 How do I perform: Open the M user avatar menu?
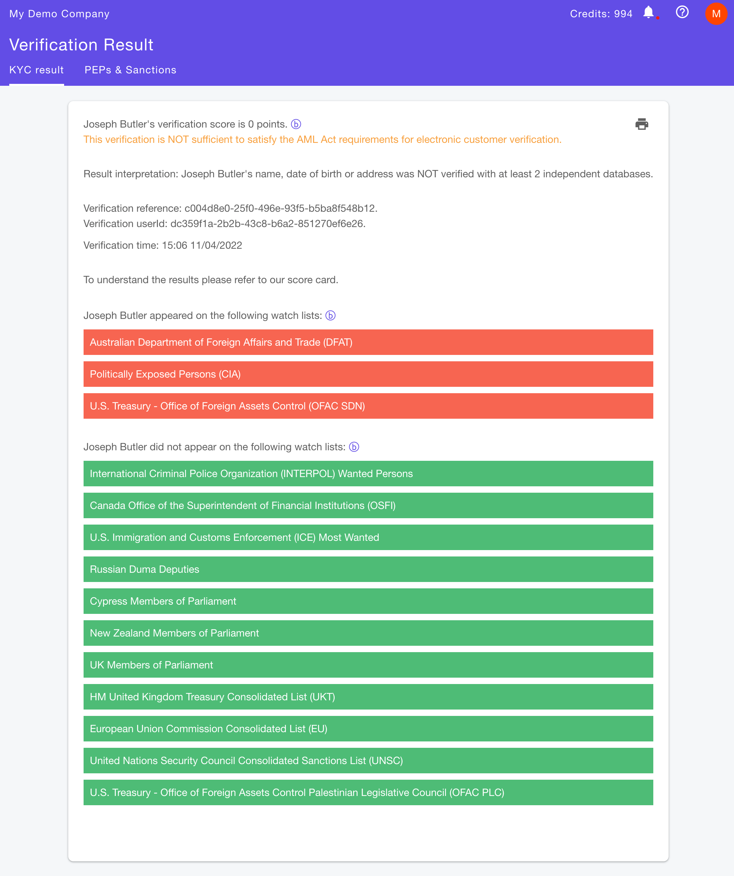716,14
